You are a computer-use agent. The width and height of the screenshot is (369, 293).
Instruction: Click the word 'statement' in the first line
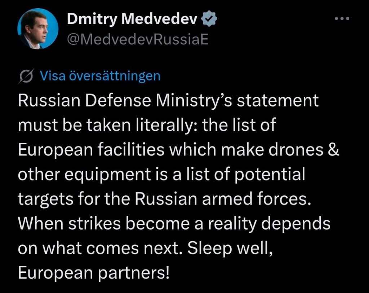click(x=274, y=101)
